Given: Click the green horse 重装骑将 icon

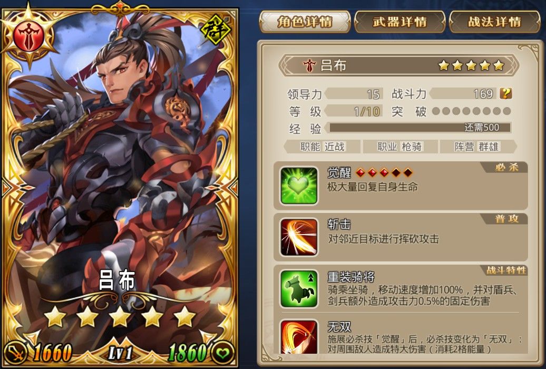Looking at the screenshot, I should (299, 289).
